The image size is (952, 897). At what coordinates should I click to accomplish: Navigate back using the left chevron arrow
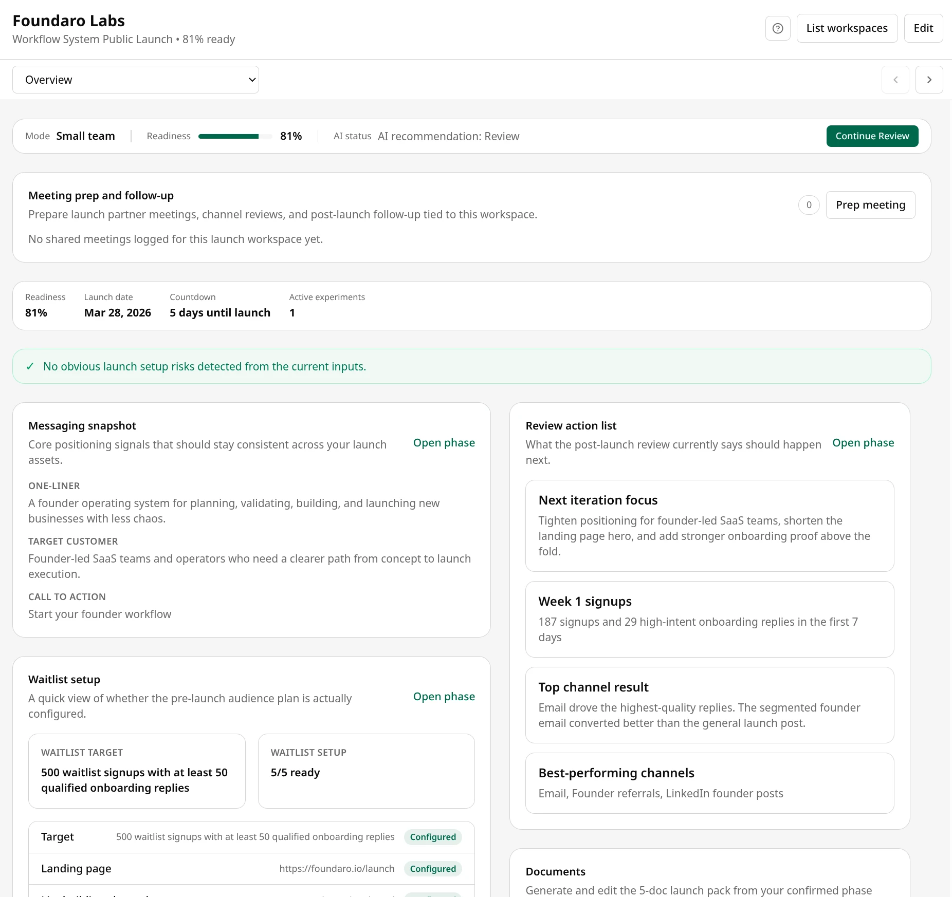tap(895, 80)
